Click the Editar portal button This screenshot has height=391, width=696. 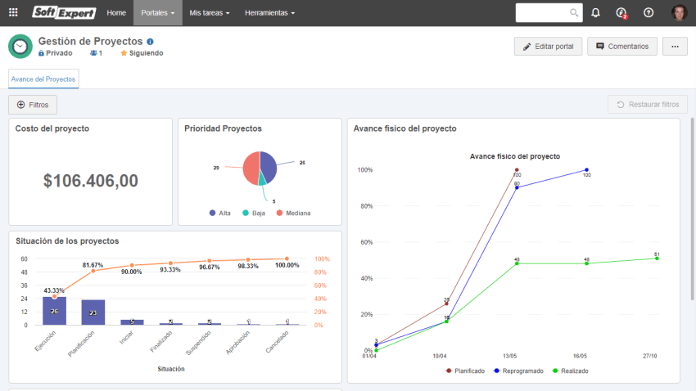click(x=548, y=47)
